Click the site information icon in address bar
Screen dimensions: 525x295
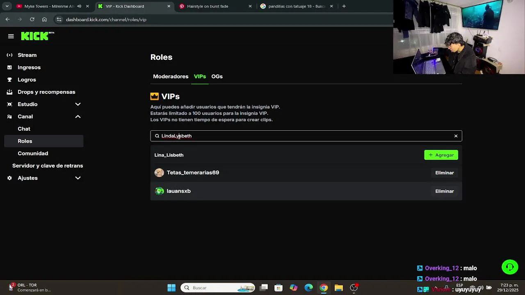[59, 19]
